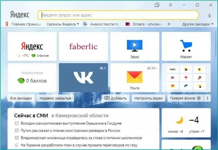Click the Анализ текста bookmark favicon
The image size is (218, 150).
[85, 24]
